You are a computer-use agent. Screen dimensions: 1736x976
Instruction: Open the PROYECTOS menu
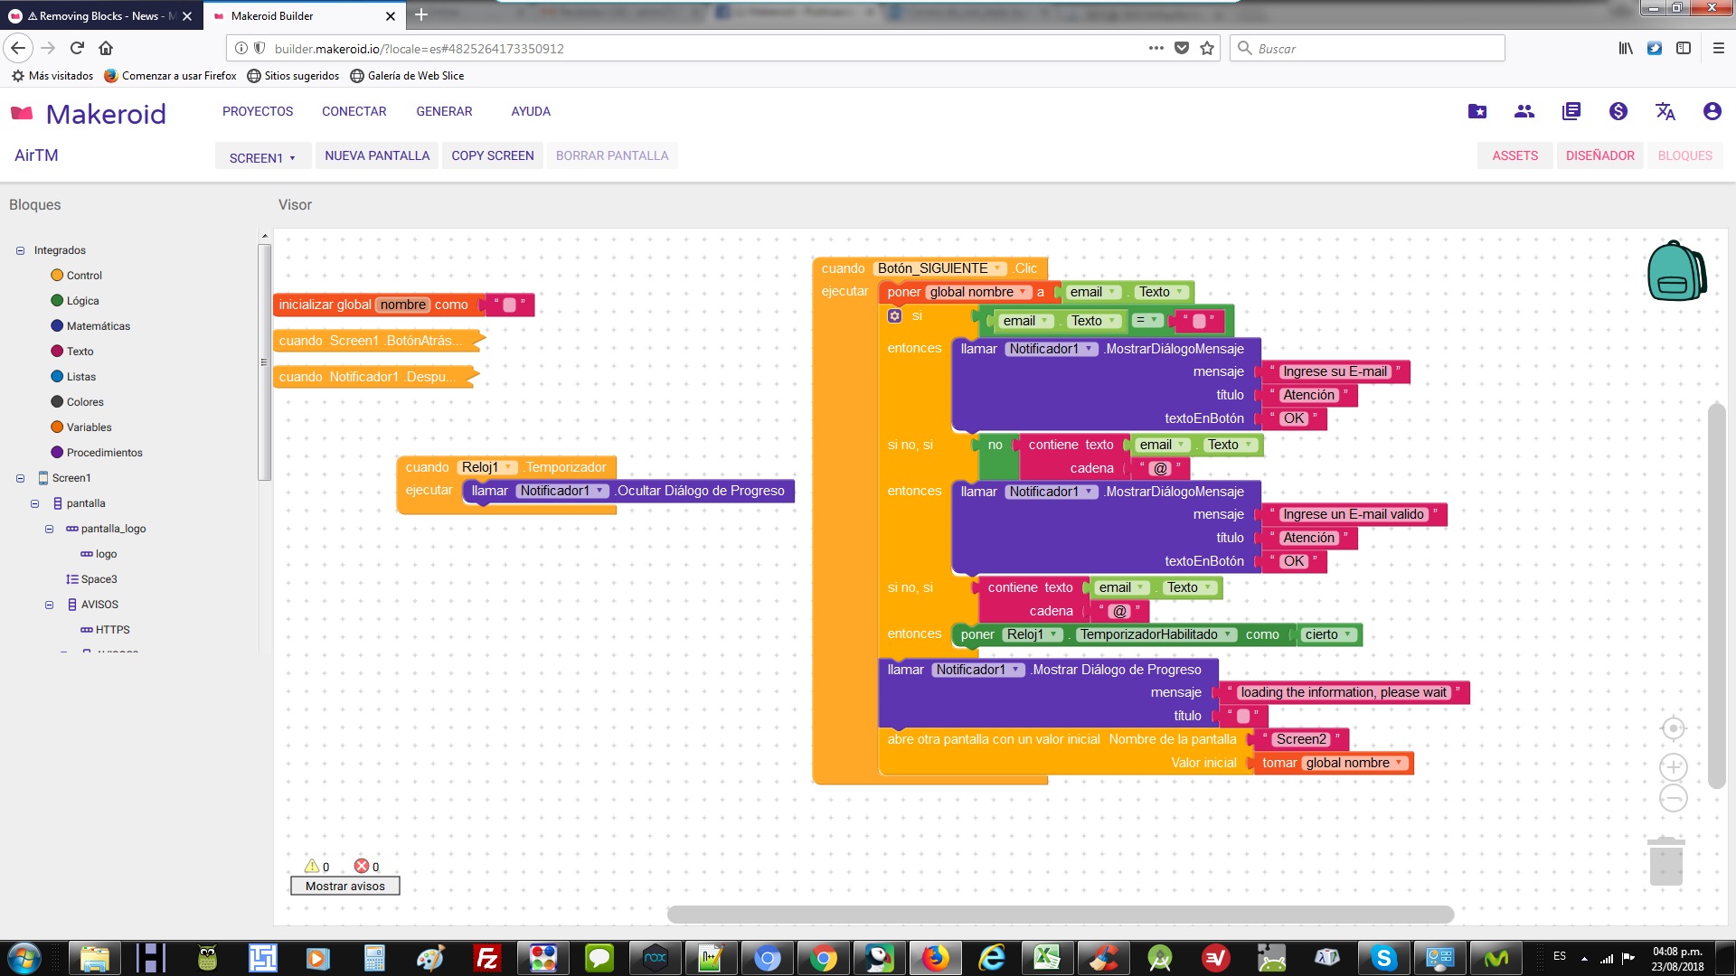pos(258,111)
